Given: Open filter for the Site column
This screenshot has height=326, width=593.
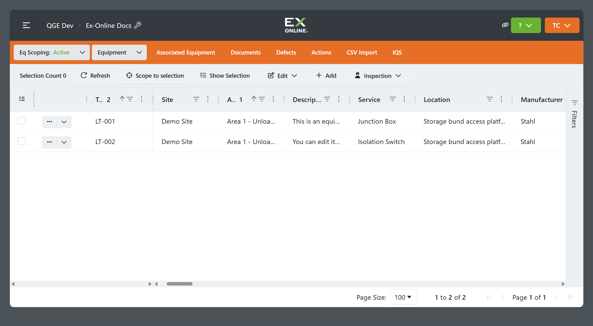Looking at the screenshot, I should coord(196,99).
